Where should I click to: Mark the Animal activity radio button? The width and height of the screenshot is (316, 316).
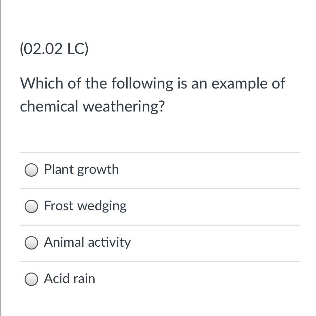[x=31, y=243]
